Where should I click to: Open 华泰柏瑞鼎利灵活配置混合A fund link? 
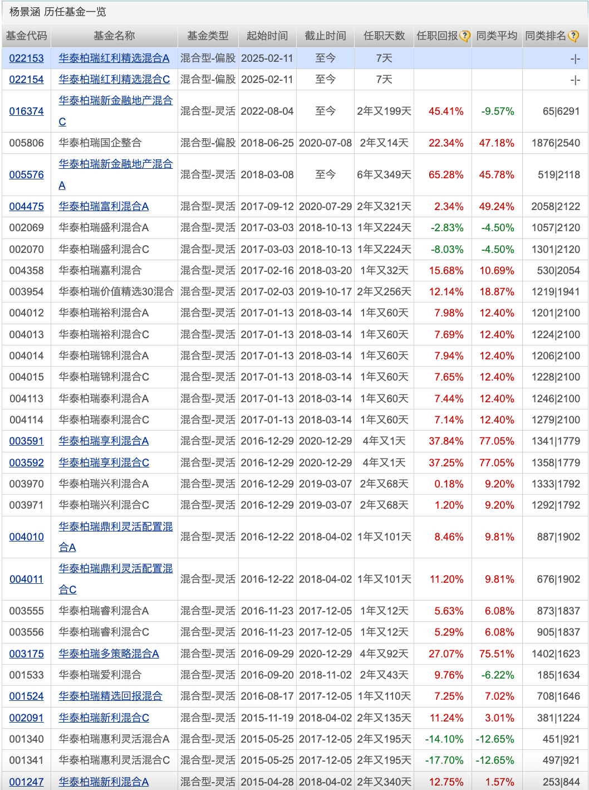click(x=116, y=537)
